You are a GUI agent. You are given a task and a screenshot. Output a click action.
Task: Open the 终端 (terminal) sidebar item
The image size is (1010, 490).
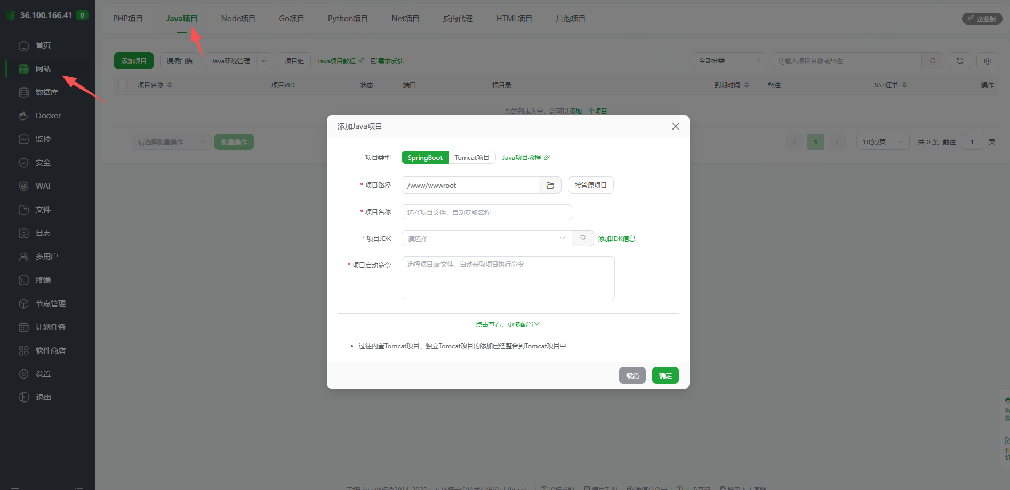(43, 279)
